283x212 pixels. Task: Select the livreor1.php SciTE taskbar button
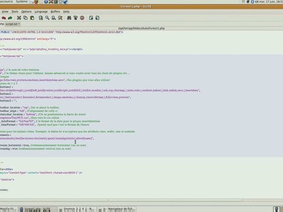(x=38, y=209)
